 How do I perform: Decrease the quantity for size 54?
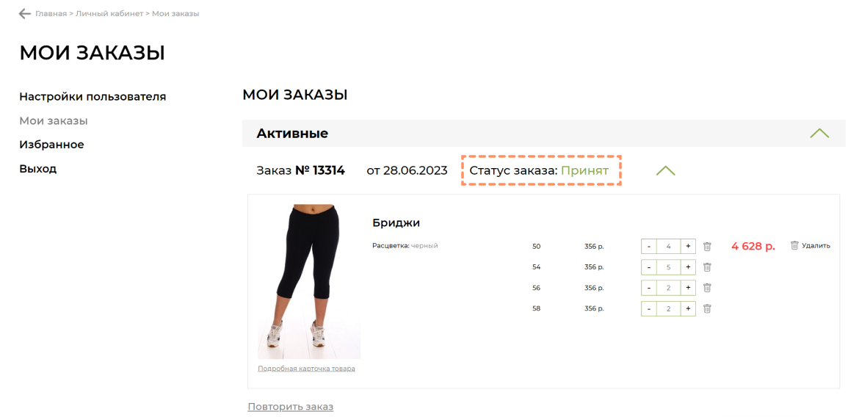[x=648, y=267]
